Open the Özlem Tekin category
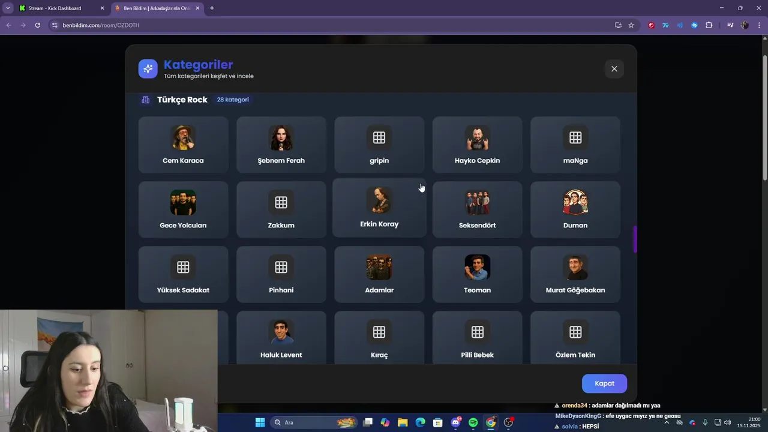This screenshot has width=768, height=432. pos(575,337)
